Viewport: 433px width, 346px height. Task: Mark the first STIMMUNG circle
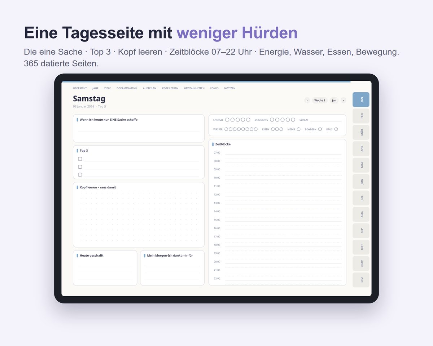click(272, 120)
